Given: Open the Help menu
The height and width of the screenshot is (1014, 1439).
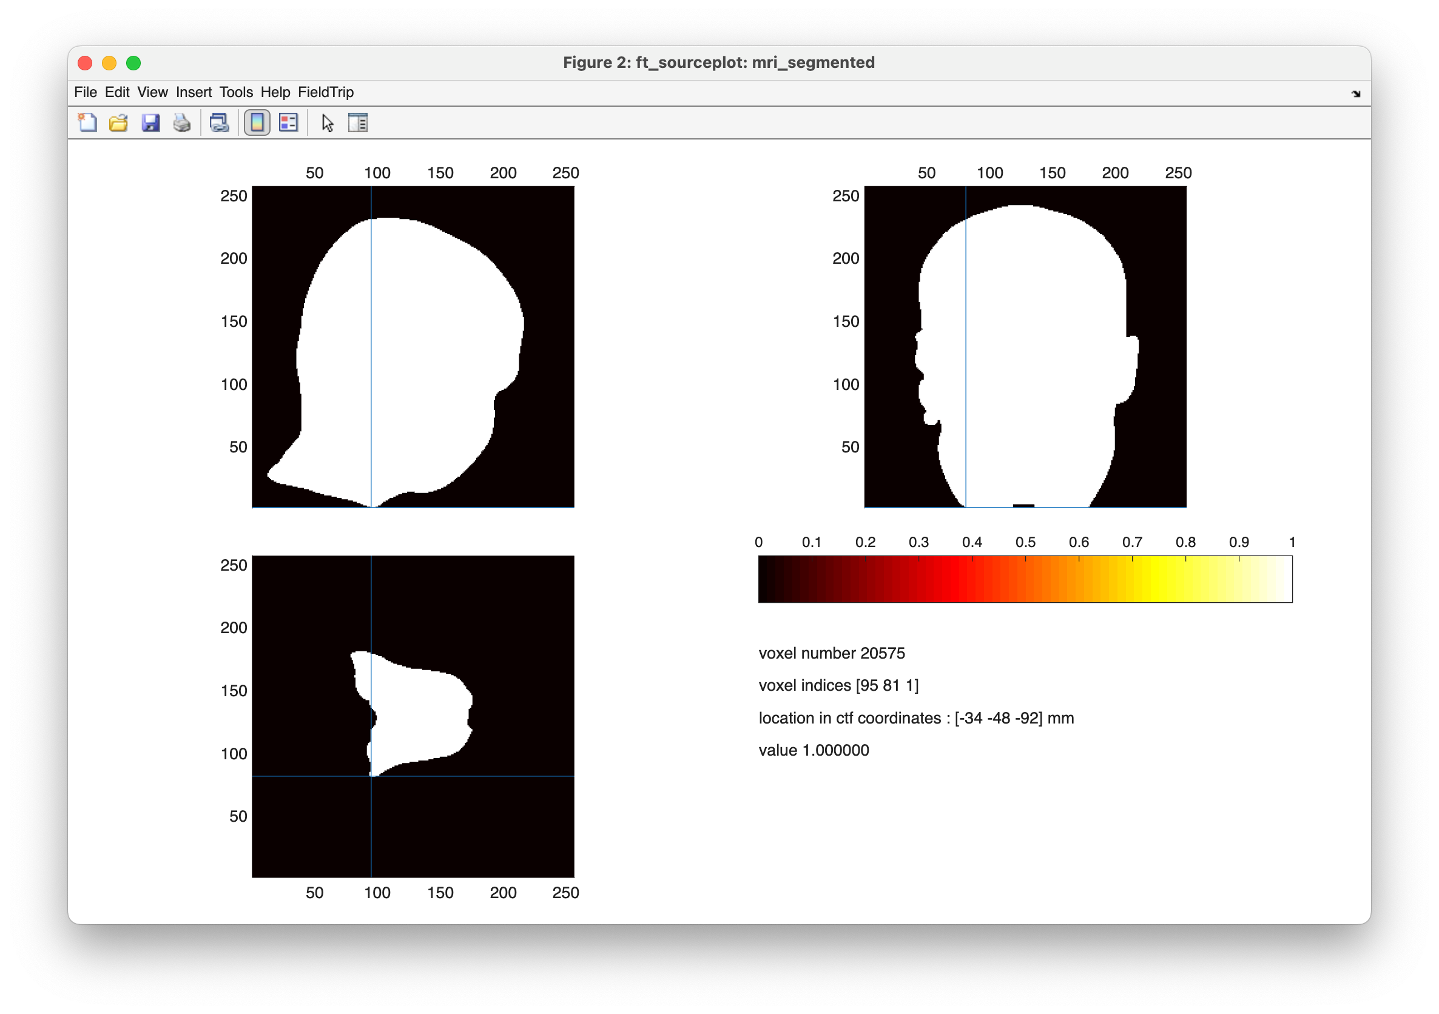Looking at the screenshot, I should 275,92.
